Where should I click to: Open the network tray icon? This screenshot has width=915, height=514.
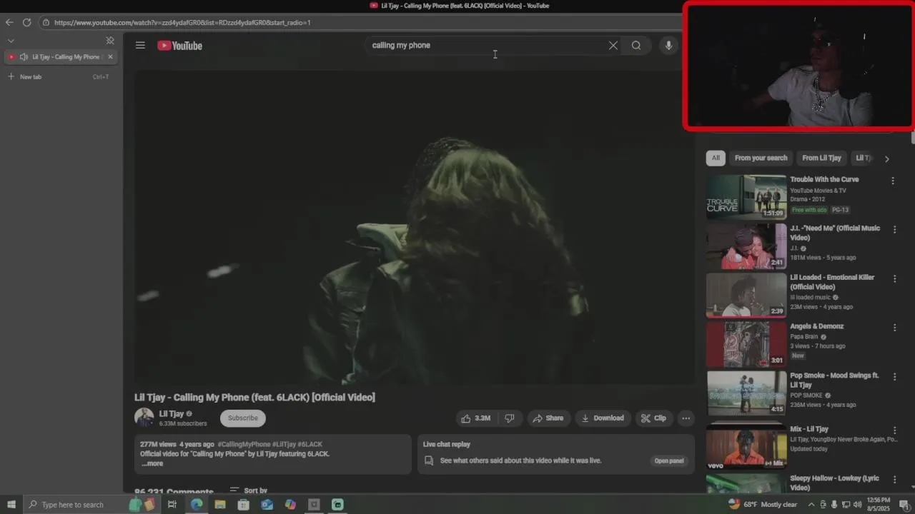coord(846,505)
